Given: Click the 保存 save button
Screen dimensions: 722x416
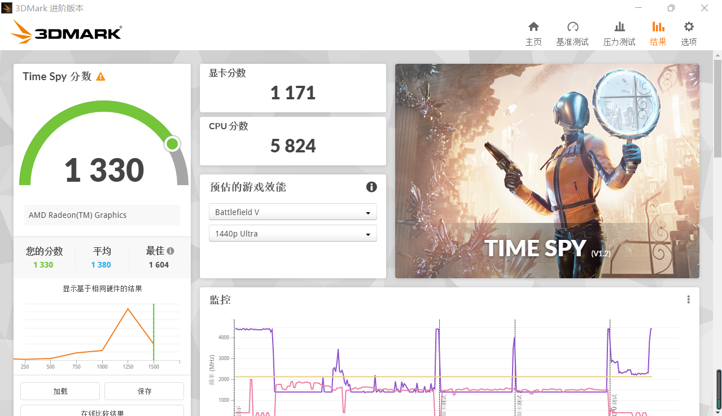Looking at the screenshot, I should (x=144, y=391).
